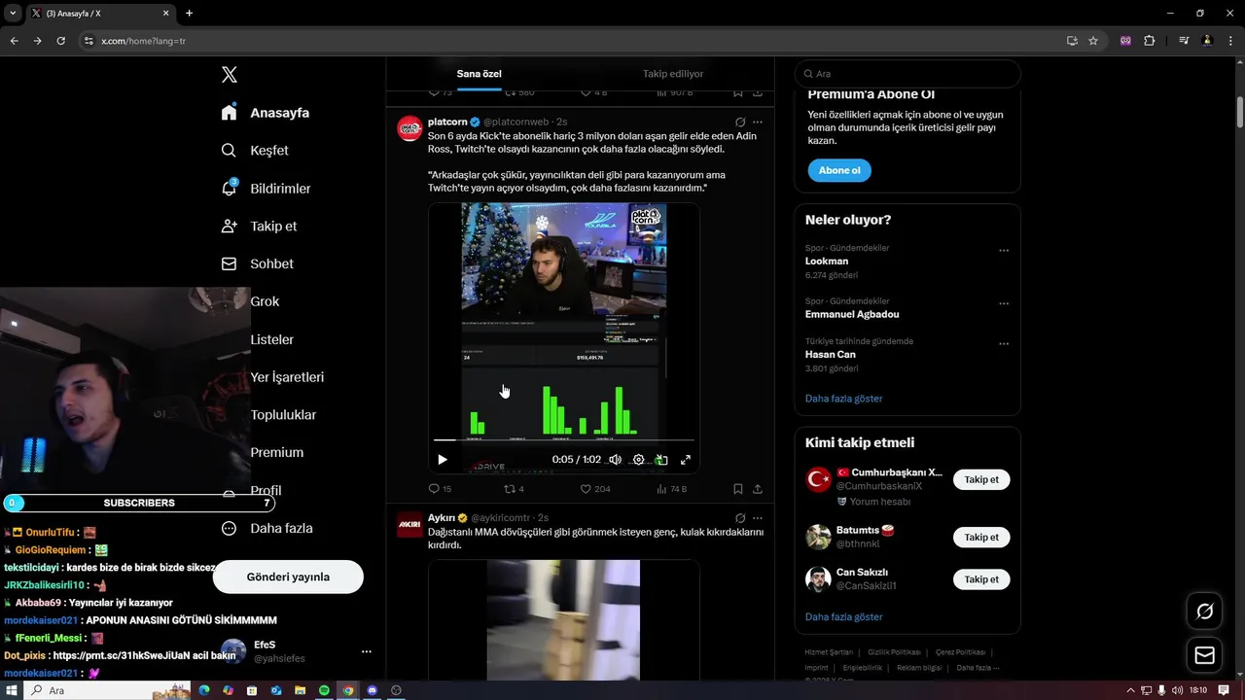Bookmark this page with star icon

tap(1093, 41)
